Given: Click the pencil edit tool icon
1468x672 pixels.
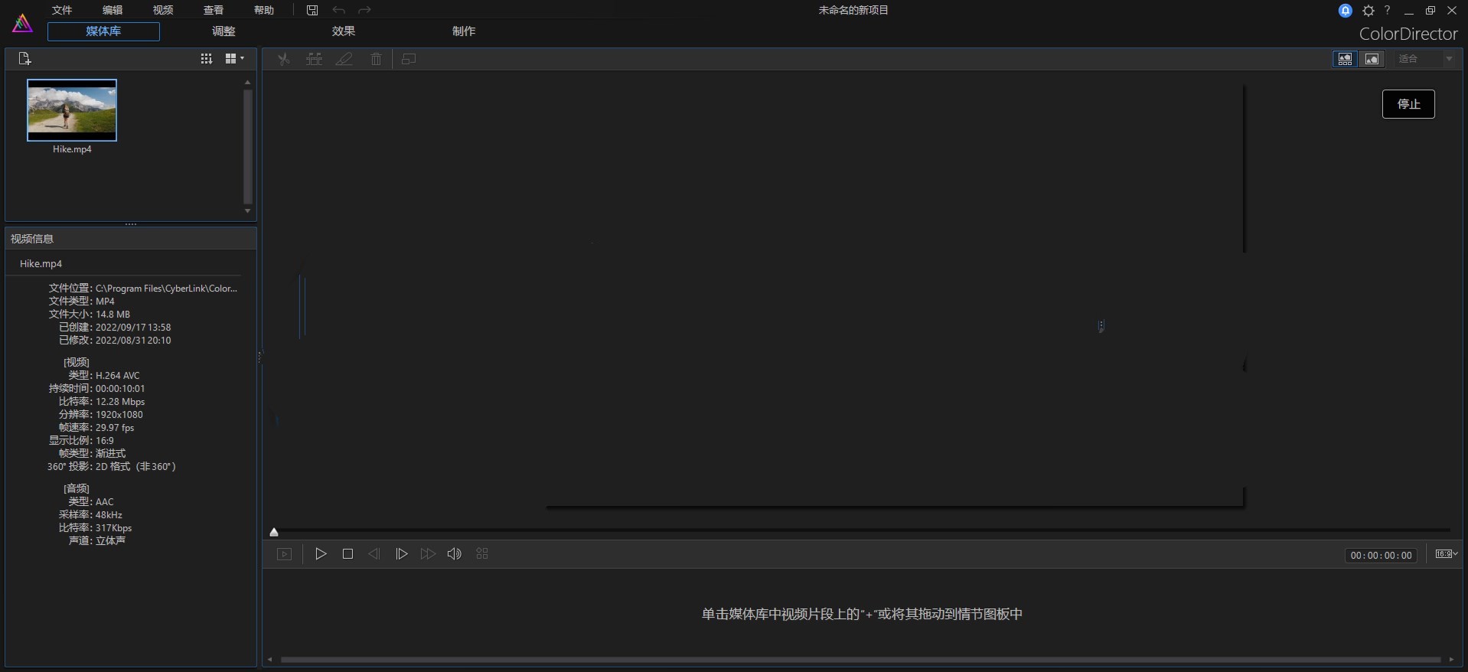Looking at the screenshot, I should [344, 59].
